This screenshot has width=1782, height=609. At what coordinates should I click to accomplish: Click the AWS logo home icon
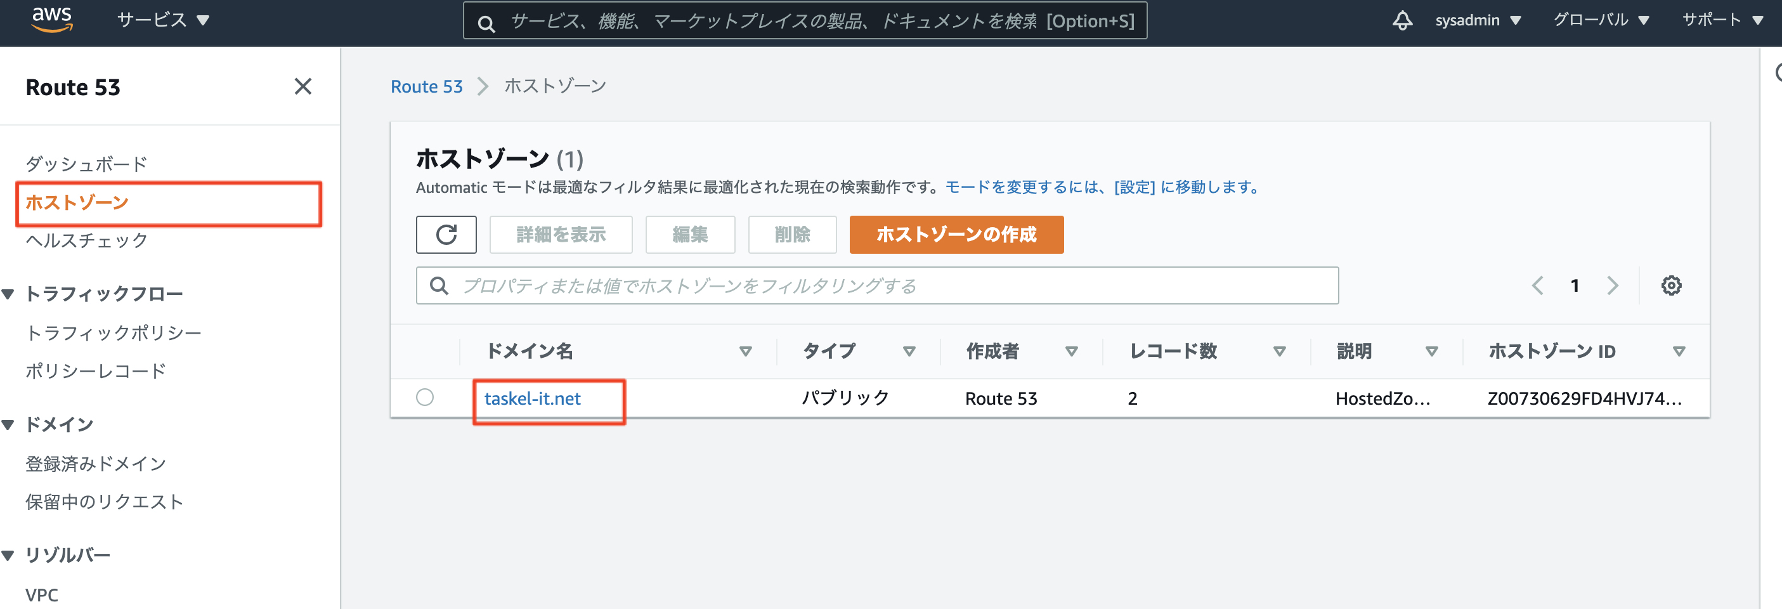click(x=52, y=20)
